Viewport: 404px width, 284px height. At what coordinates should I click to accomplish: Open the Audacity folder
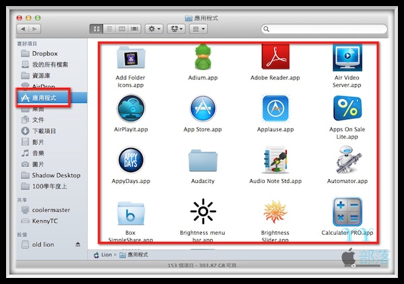point(203,161)
